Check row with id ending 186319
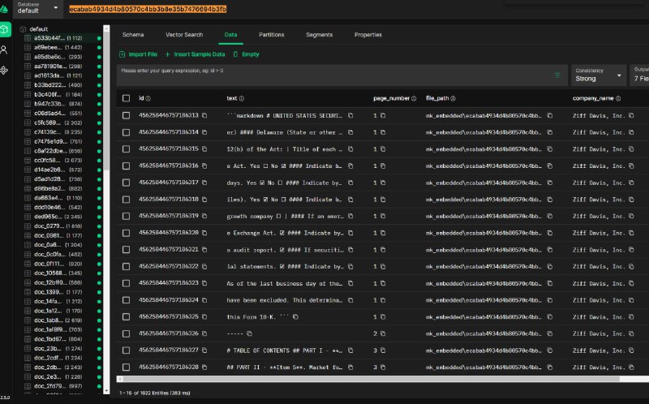 127,216
